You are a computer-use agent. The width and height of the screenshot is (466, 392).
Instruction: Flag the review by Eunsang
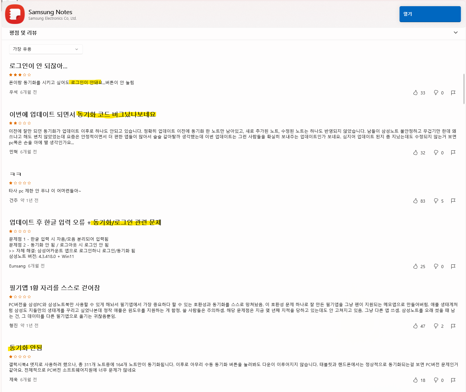(453, 266)
